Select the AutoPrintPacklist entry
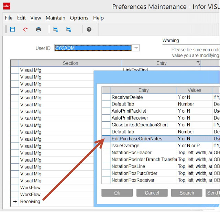The height and width of the screenshot is (212, 220). [143, 111]
